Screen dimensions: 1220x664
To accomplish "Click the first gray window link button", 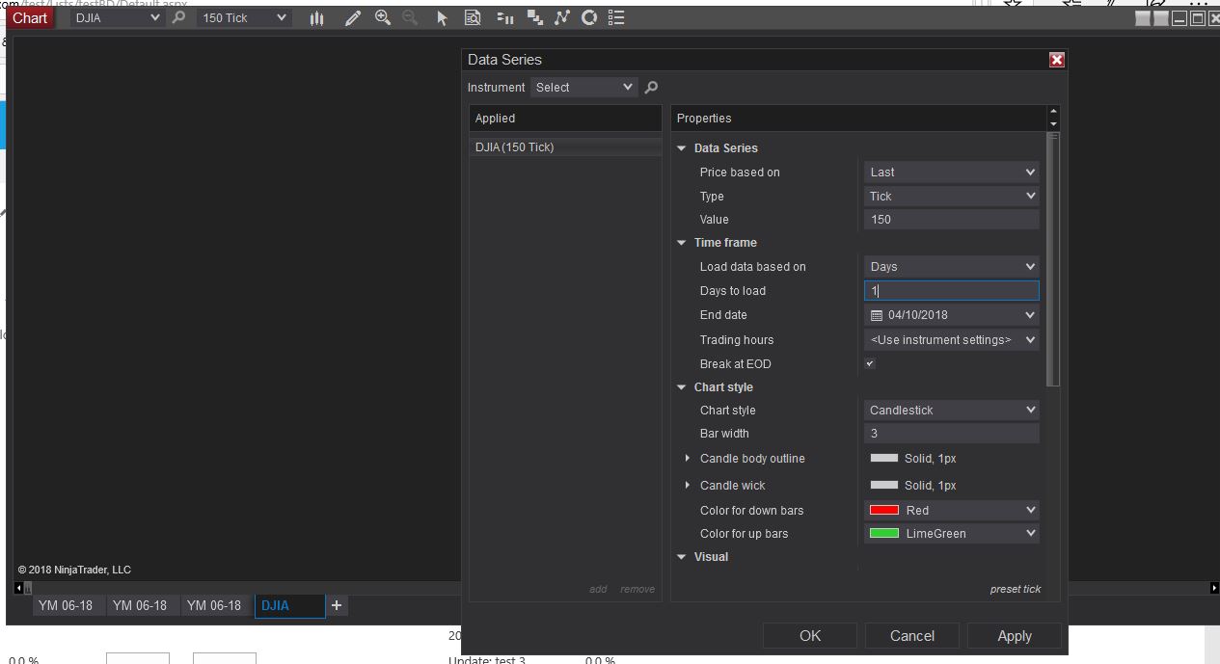I will click(1144, 18).
